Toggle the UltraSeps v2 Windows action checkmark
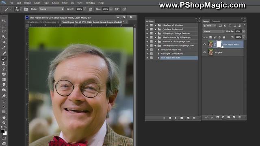 tap(147, 25)
